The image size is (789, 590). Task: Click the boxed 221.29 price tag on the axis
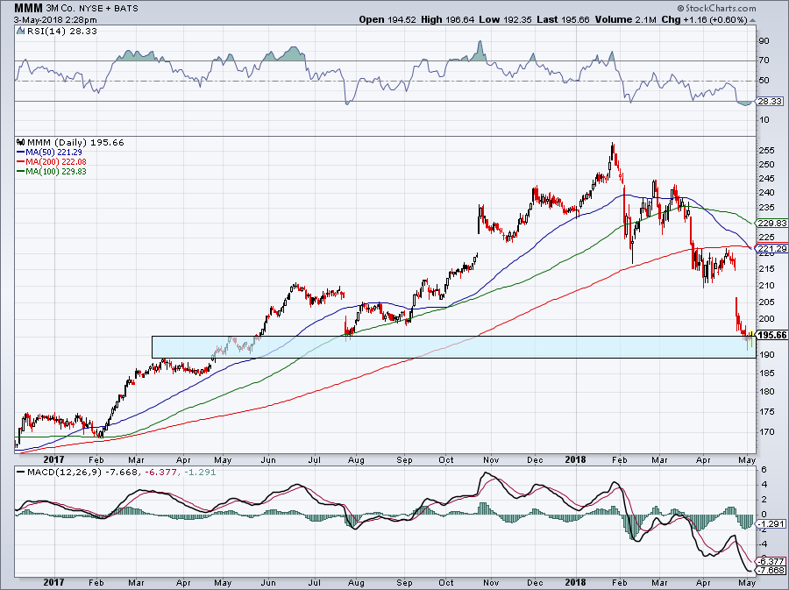coord(771,248)
